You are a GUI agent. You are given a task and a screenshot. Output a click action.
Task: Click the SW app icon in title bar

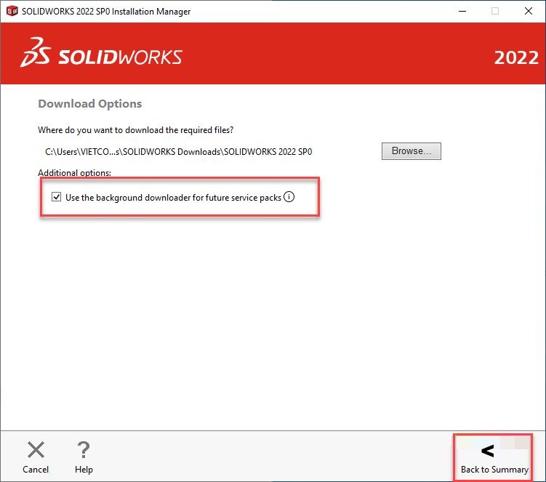tap(12, 11)
